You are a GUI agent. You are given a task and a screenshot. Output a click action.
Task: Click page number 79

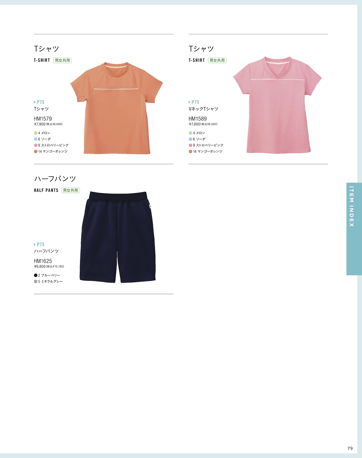point(350,448)
